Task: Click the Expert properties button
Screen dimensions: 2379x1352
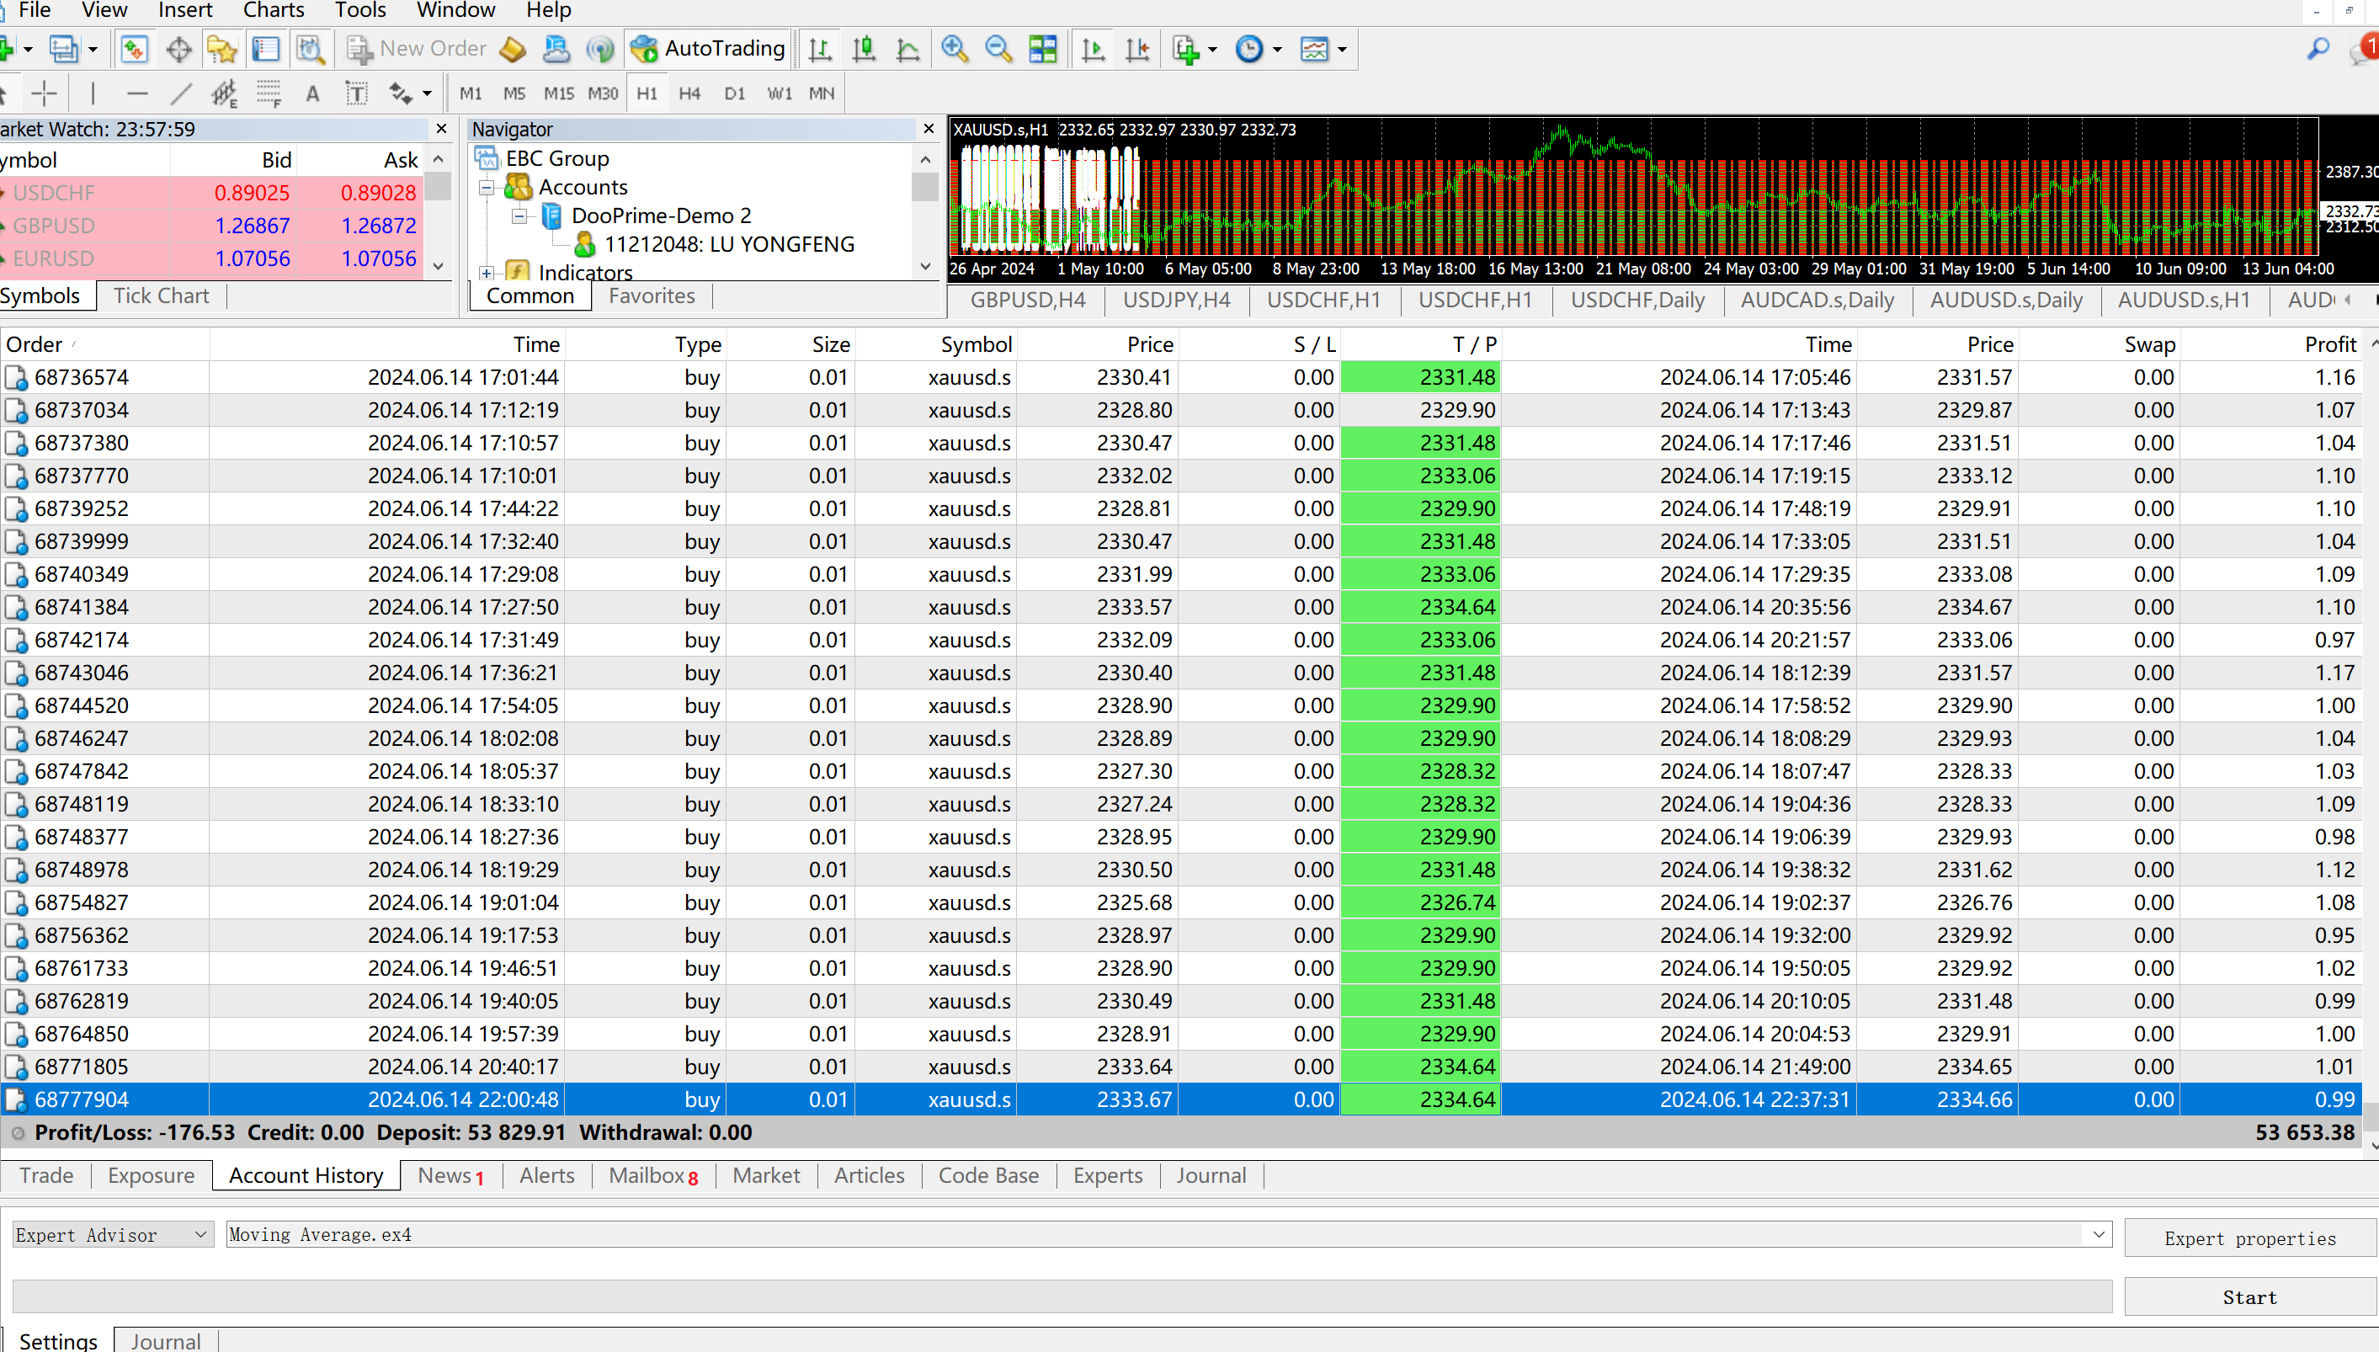Action: [x=2249, y=1238]
